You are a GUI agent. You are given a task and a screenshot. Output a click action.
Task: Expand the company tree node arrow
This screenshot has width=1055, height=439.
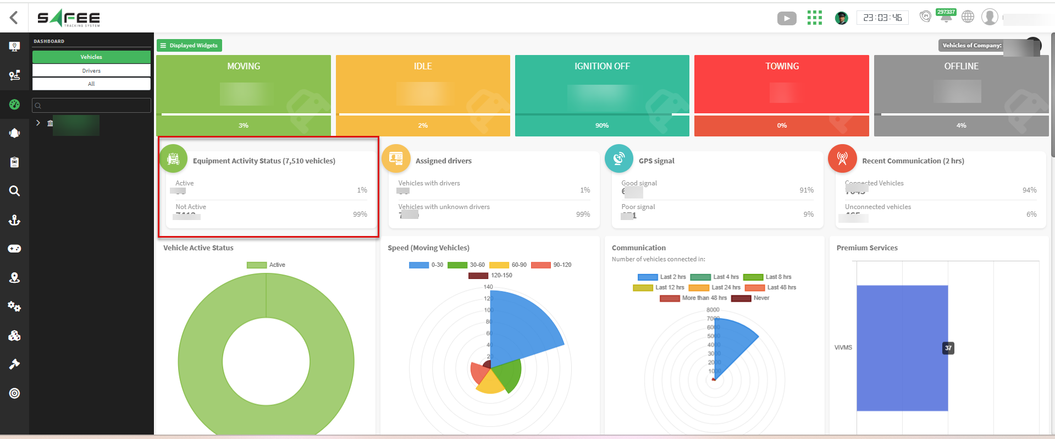click(38, 123)
